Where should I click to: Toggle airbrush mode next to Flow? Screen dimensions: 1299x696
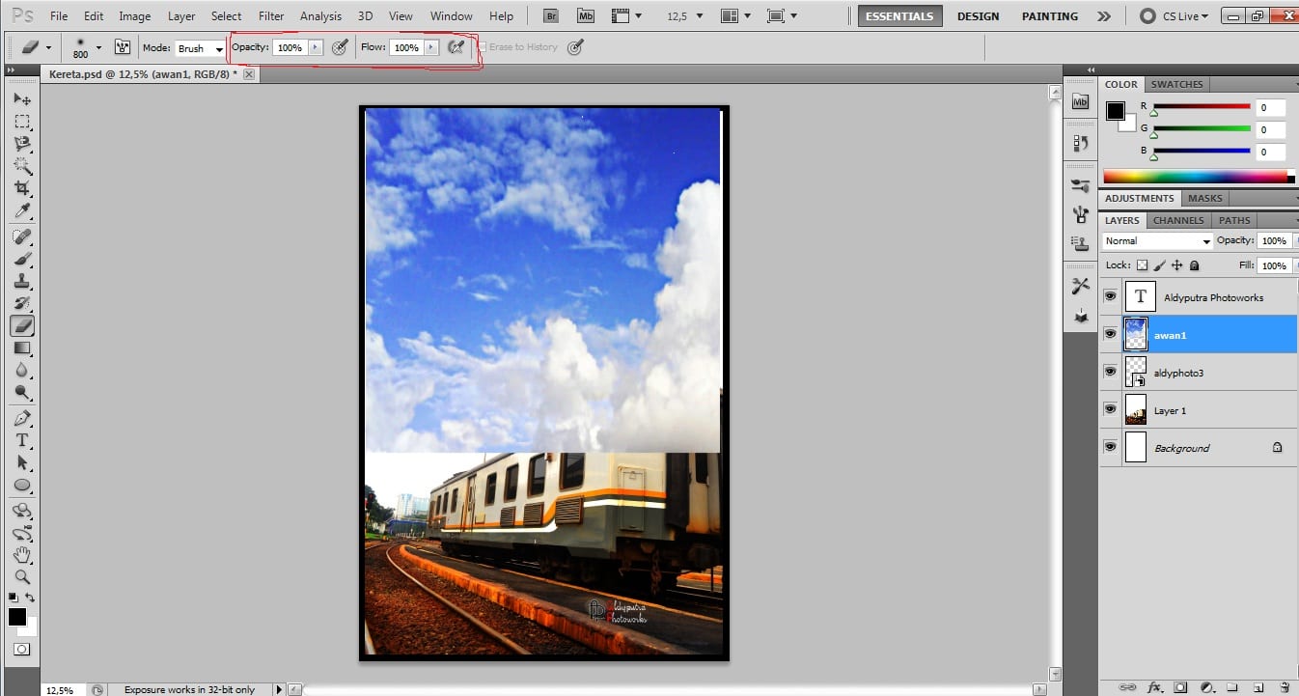pyautogui.click(x=456, y=47)
